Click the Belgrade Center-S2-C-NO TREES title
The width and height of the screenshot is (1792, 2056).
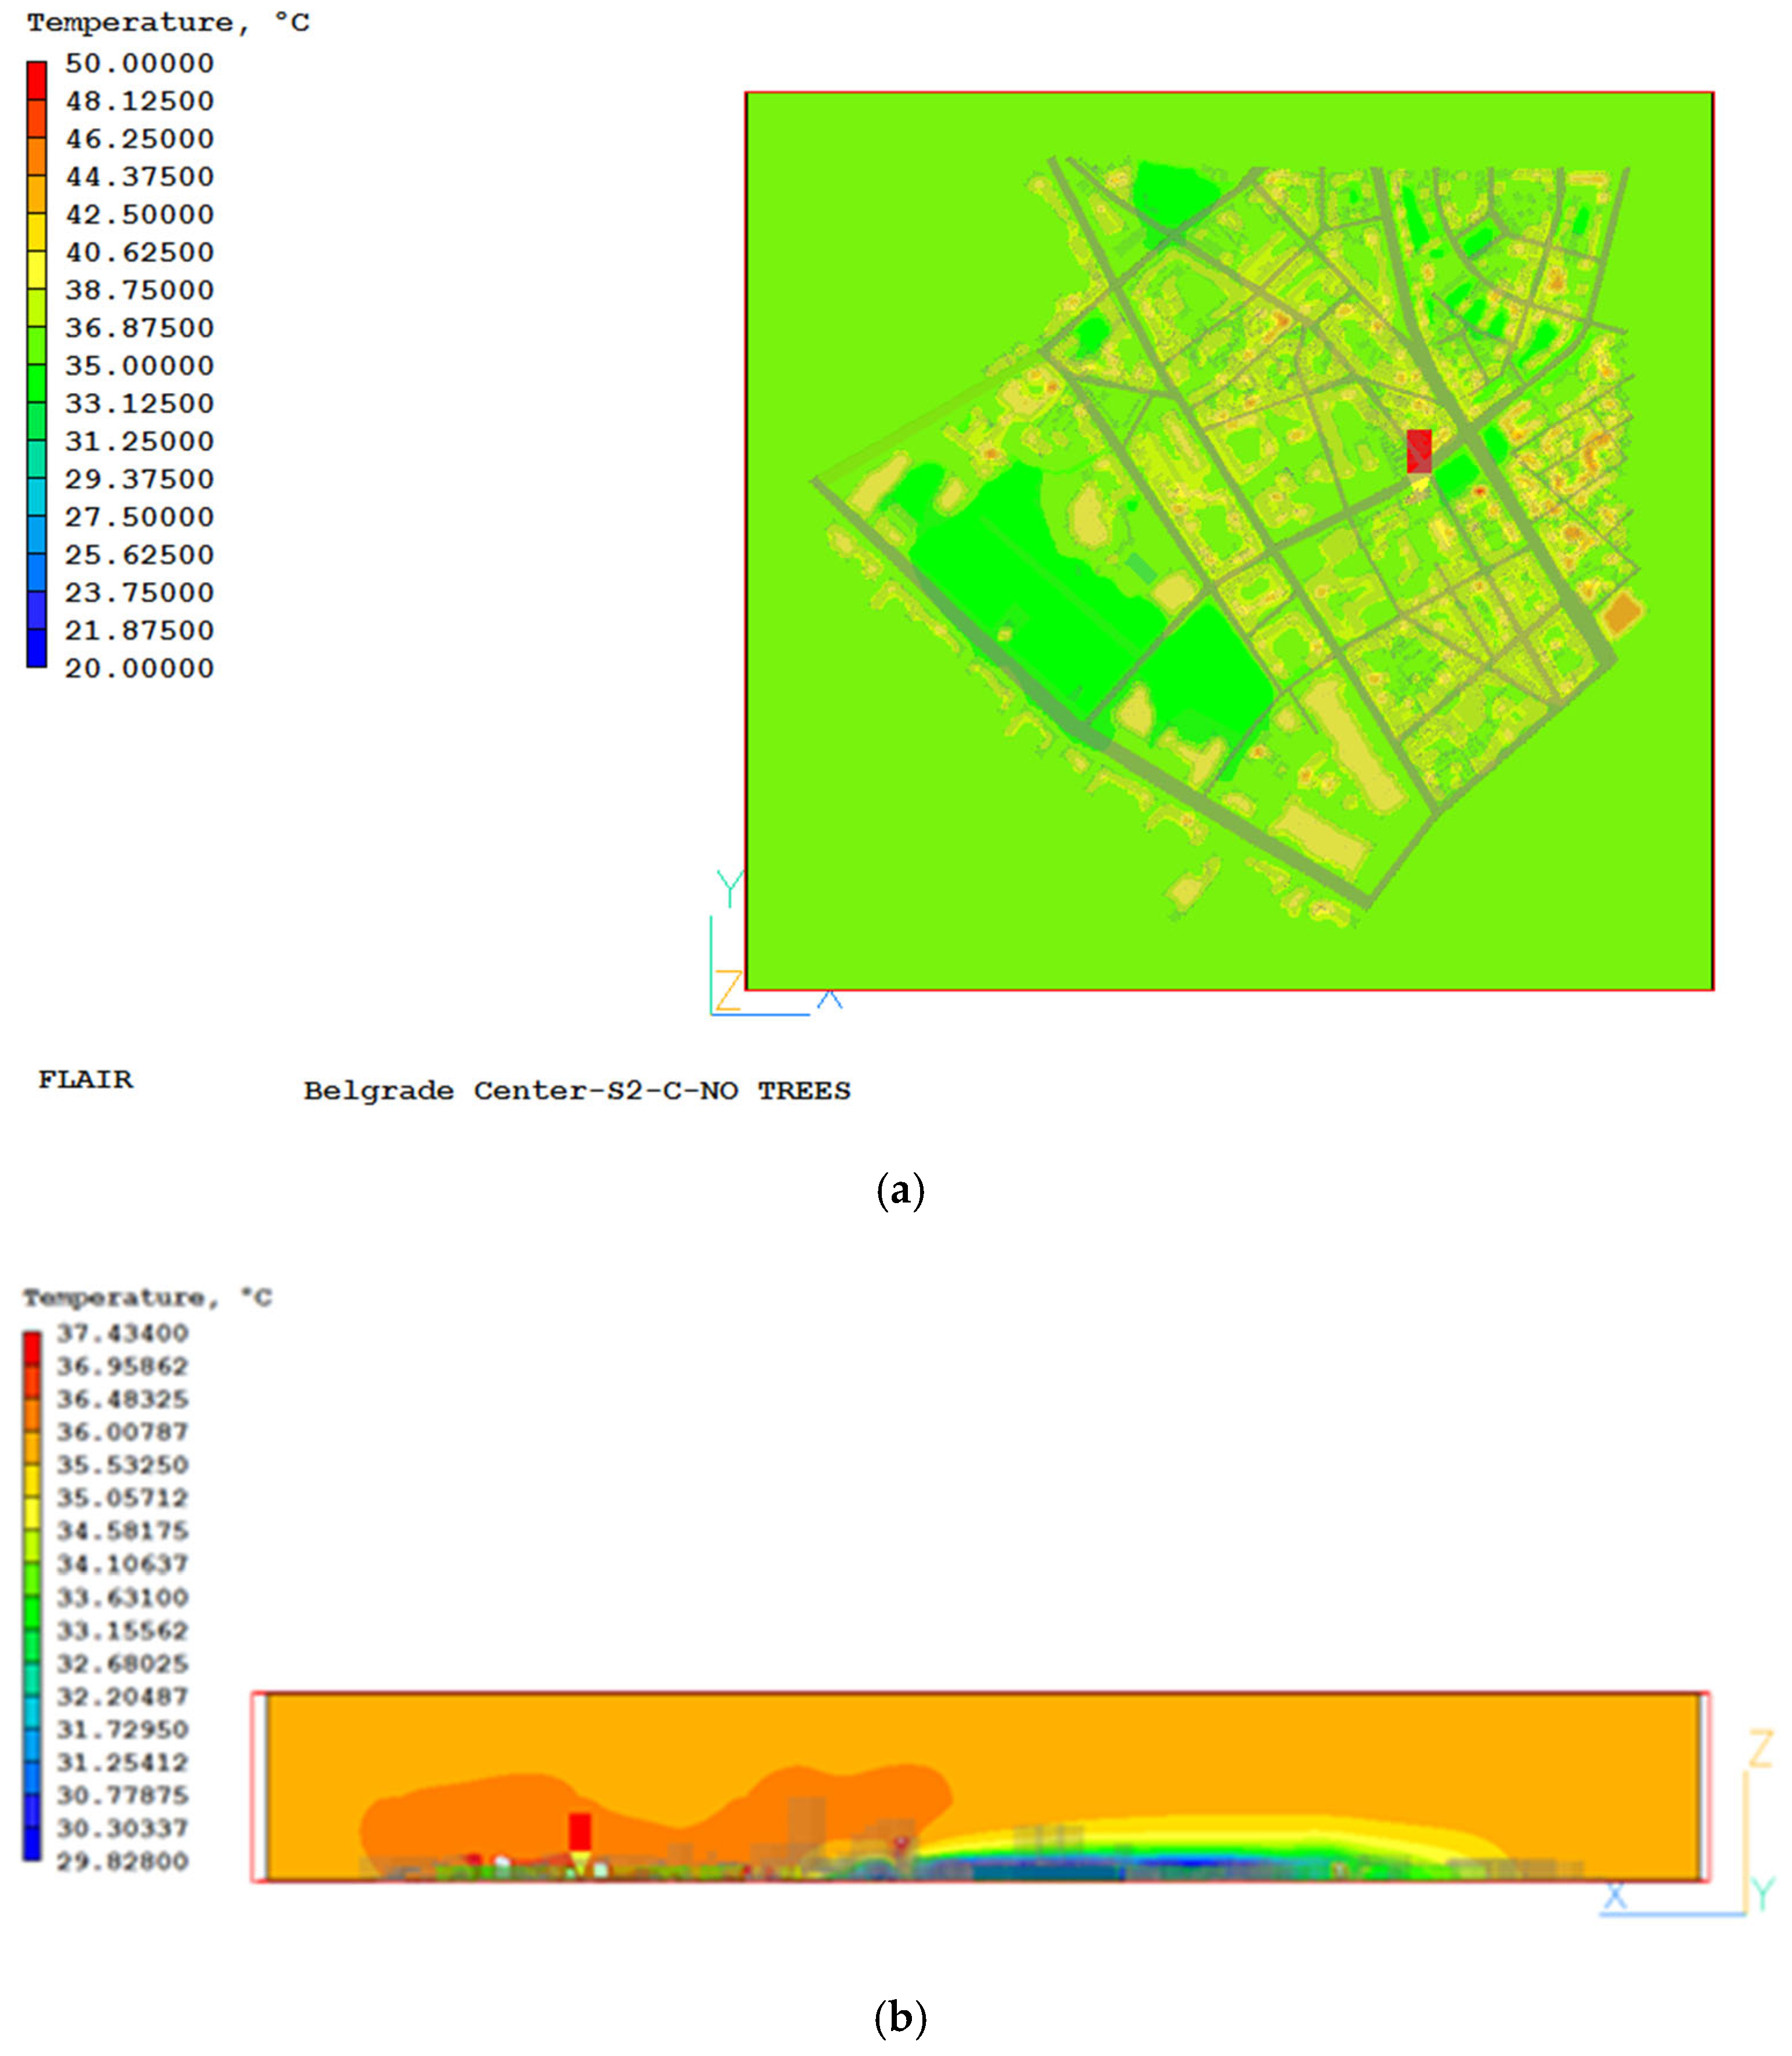pos(577,1090)
